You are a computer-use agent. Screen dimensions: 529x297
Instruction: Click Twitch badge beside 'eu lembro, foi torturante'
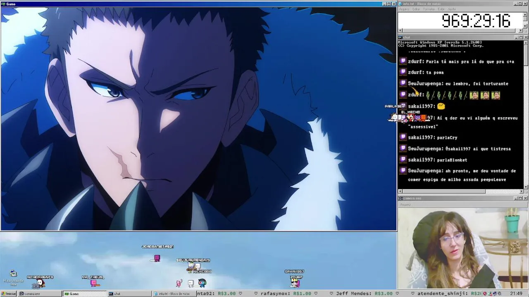coord(403,83)
